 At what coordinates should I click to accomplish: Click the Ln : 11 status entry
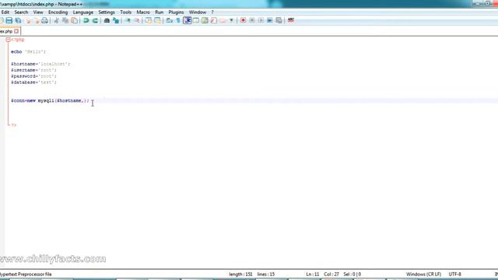(313, 274)
